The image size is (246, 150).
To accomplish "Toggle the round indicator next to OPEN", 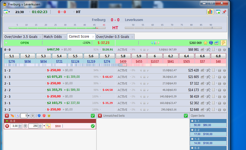I will click(x=6, y=43).
